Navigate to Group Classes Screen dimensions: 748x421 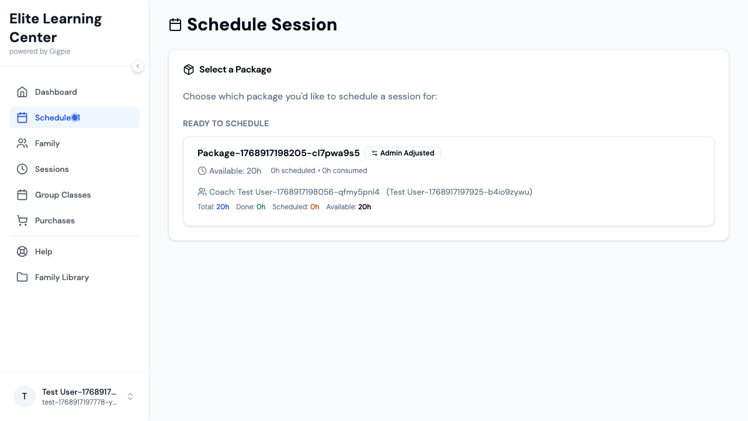pos(63,195)
